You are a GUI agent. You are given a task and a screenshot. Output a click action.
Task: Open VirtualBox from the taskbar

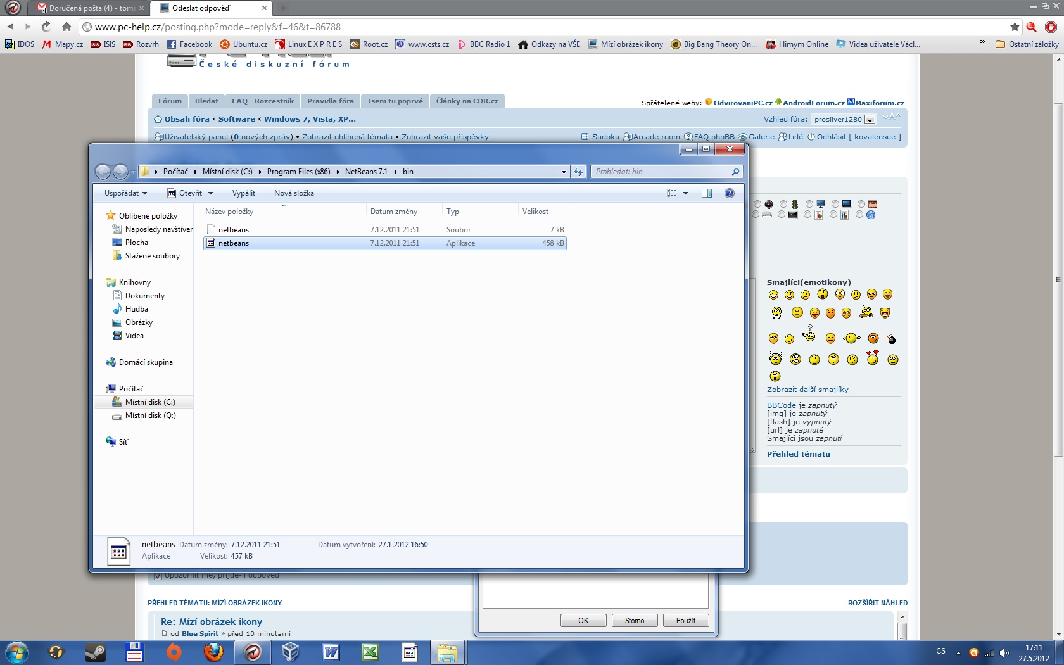tap(291, 652)
